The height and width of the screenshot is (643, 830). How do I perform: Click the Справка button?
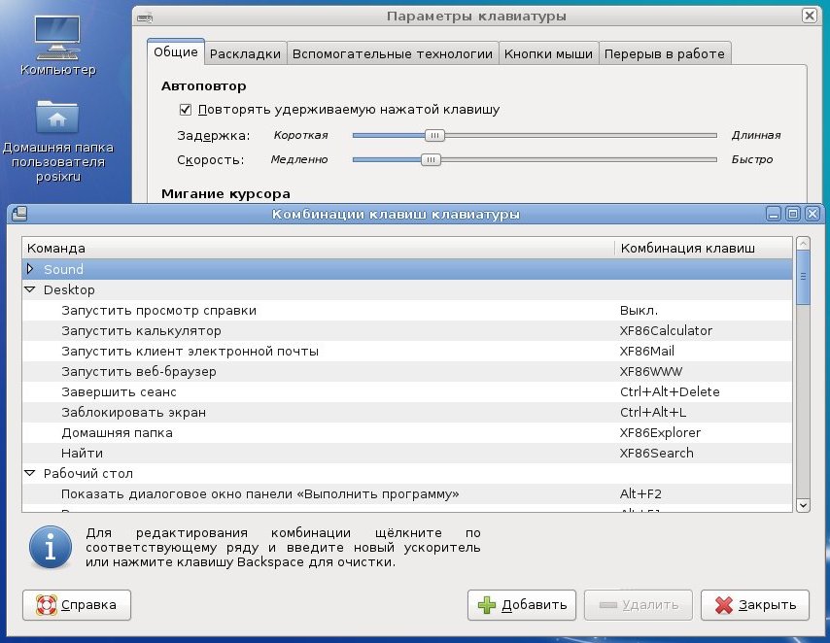click(x=77, y=605)
